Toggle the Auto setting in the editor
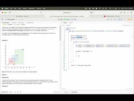134x101 pixels. click(x=69, y=25)
